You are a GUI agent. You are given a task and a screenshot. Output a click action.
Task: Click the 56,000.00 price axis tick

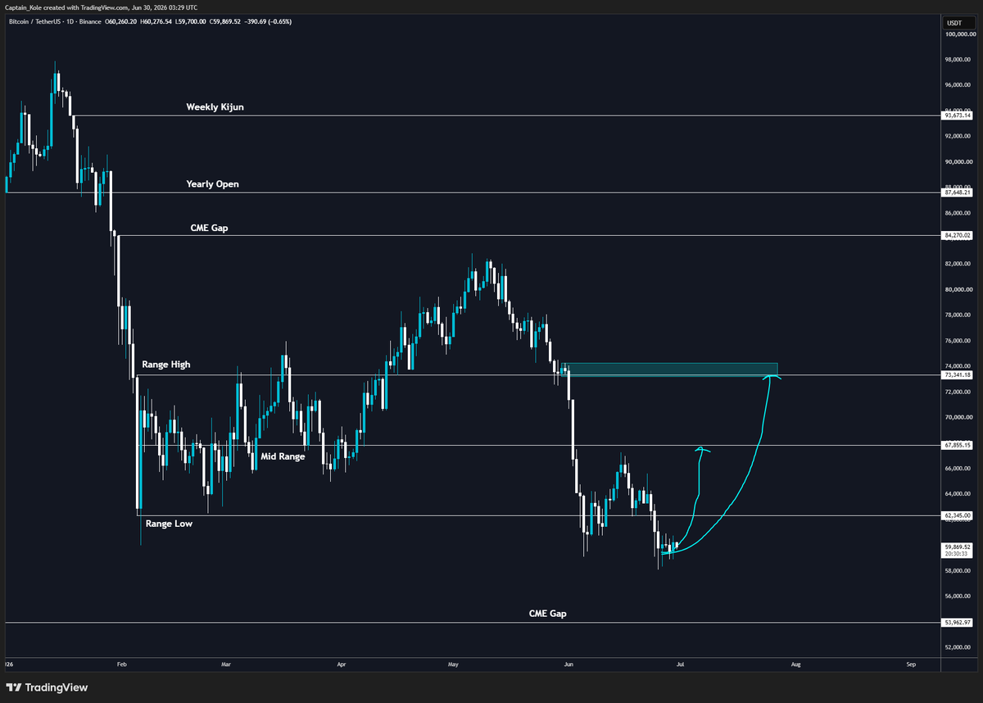point(957,596)
